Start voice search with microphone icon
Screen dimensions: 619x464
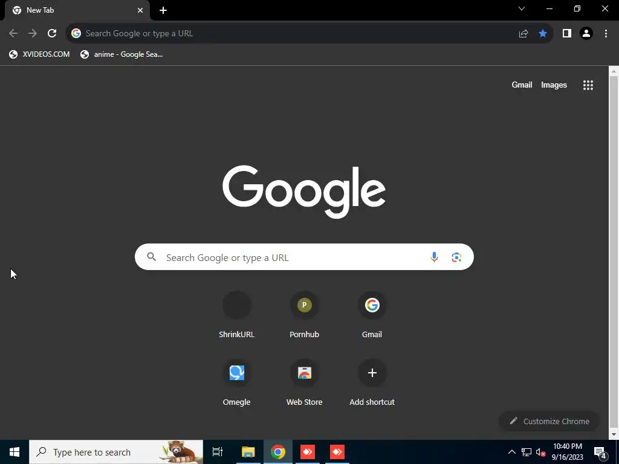tap(434, 257)
